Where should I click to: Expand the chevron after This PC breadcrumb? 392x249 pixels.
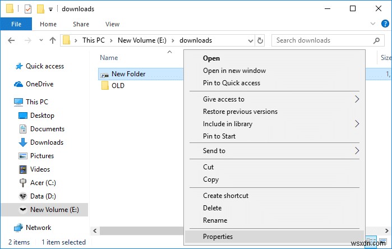(111, 40)
